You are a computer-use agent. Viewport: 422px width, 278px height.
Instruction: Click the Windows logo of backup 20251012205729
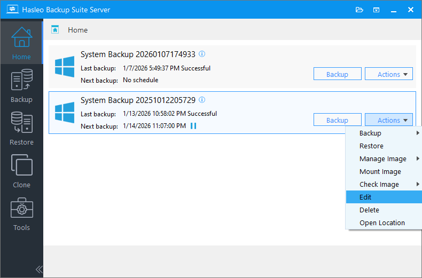[x=65, y=113]
